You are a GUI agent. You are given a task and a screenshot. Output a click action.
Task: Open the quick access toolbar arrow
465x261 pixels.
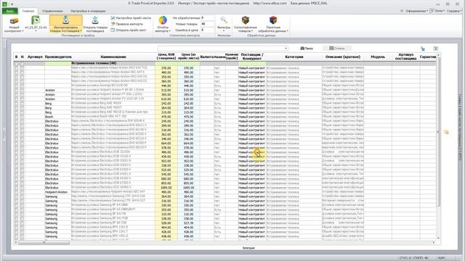coord(12,4)
